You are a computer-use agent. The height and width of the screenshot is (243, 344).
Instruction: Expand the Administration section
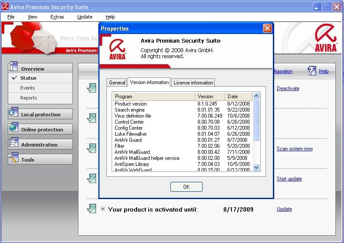pos(41,144)
